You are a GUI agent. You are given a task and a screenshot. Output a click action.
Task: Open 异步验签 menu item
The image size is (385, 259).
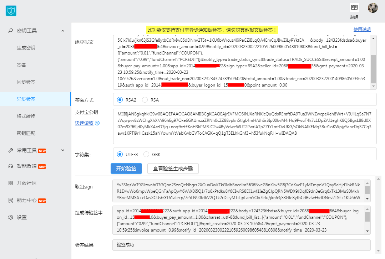point(35,99)
